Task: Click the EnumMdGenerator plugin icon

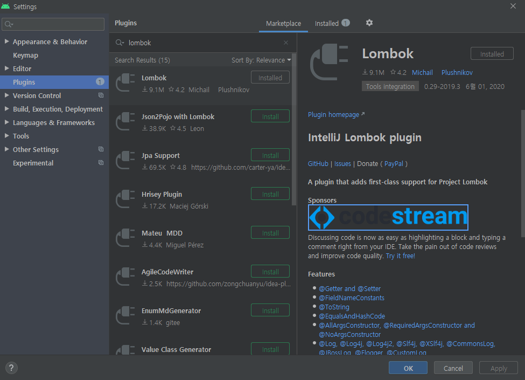Action: [125, 316]
